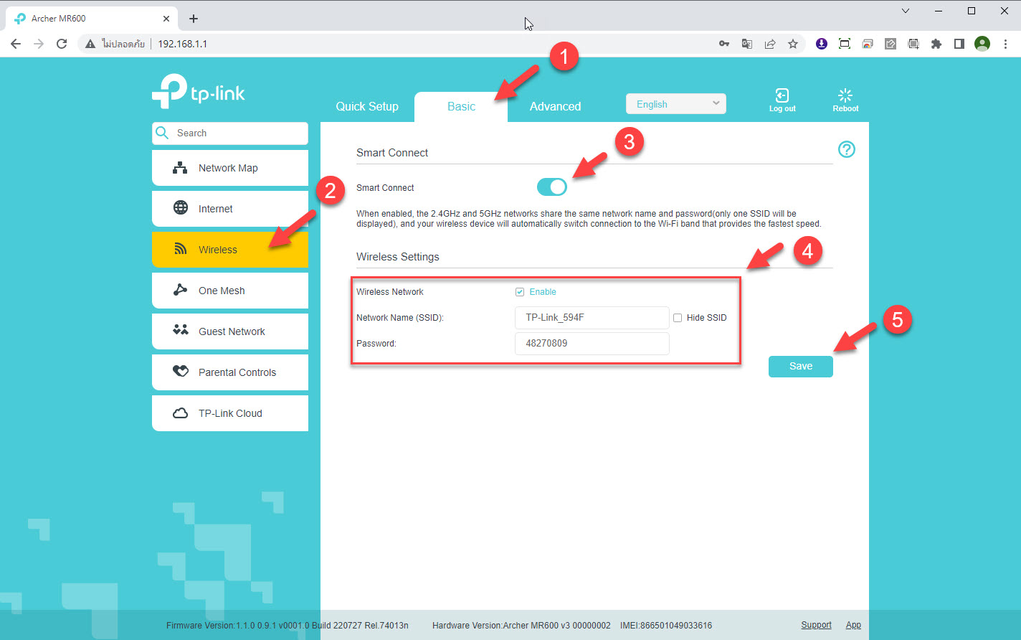
Task: Click the search magnifier icon in sidebar
Action: pos(163,133)
